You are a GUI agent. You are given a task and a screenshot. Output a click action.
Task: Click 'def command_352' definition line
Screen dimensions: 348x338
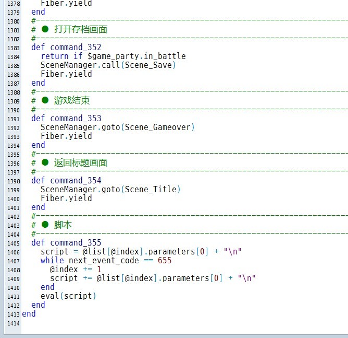coord(66,48)
